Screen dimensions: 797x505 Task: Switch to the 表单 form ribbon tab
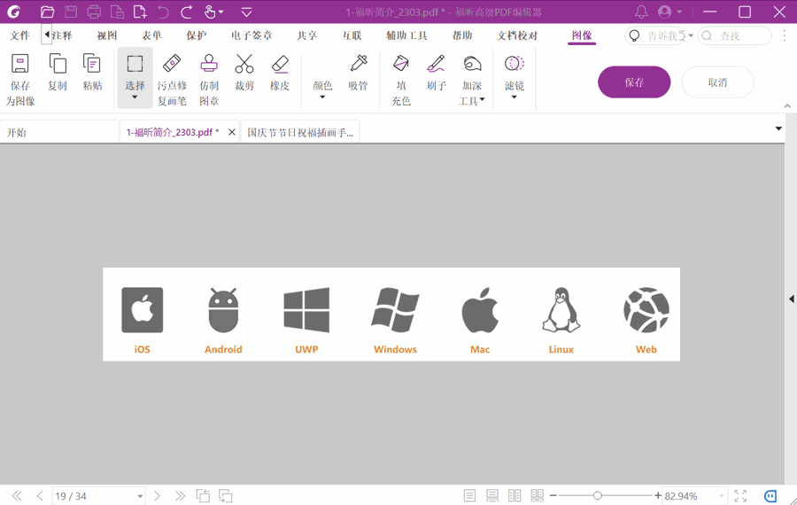click(x=151, y=35)
